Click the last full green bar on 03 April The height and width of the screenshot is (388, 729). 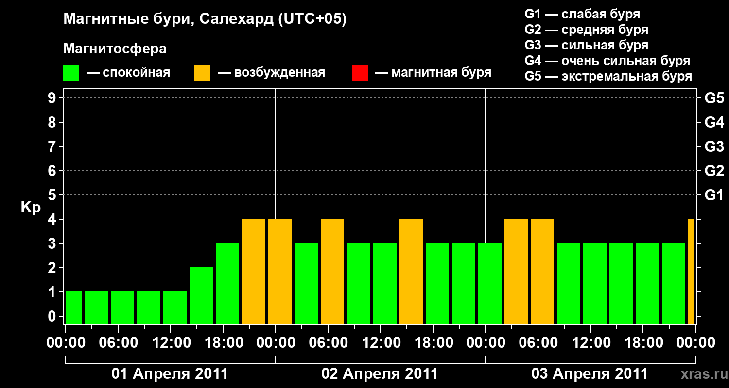[674, 283]
